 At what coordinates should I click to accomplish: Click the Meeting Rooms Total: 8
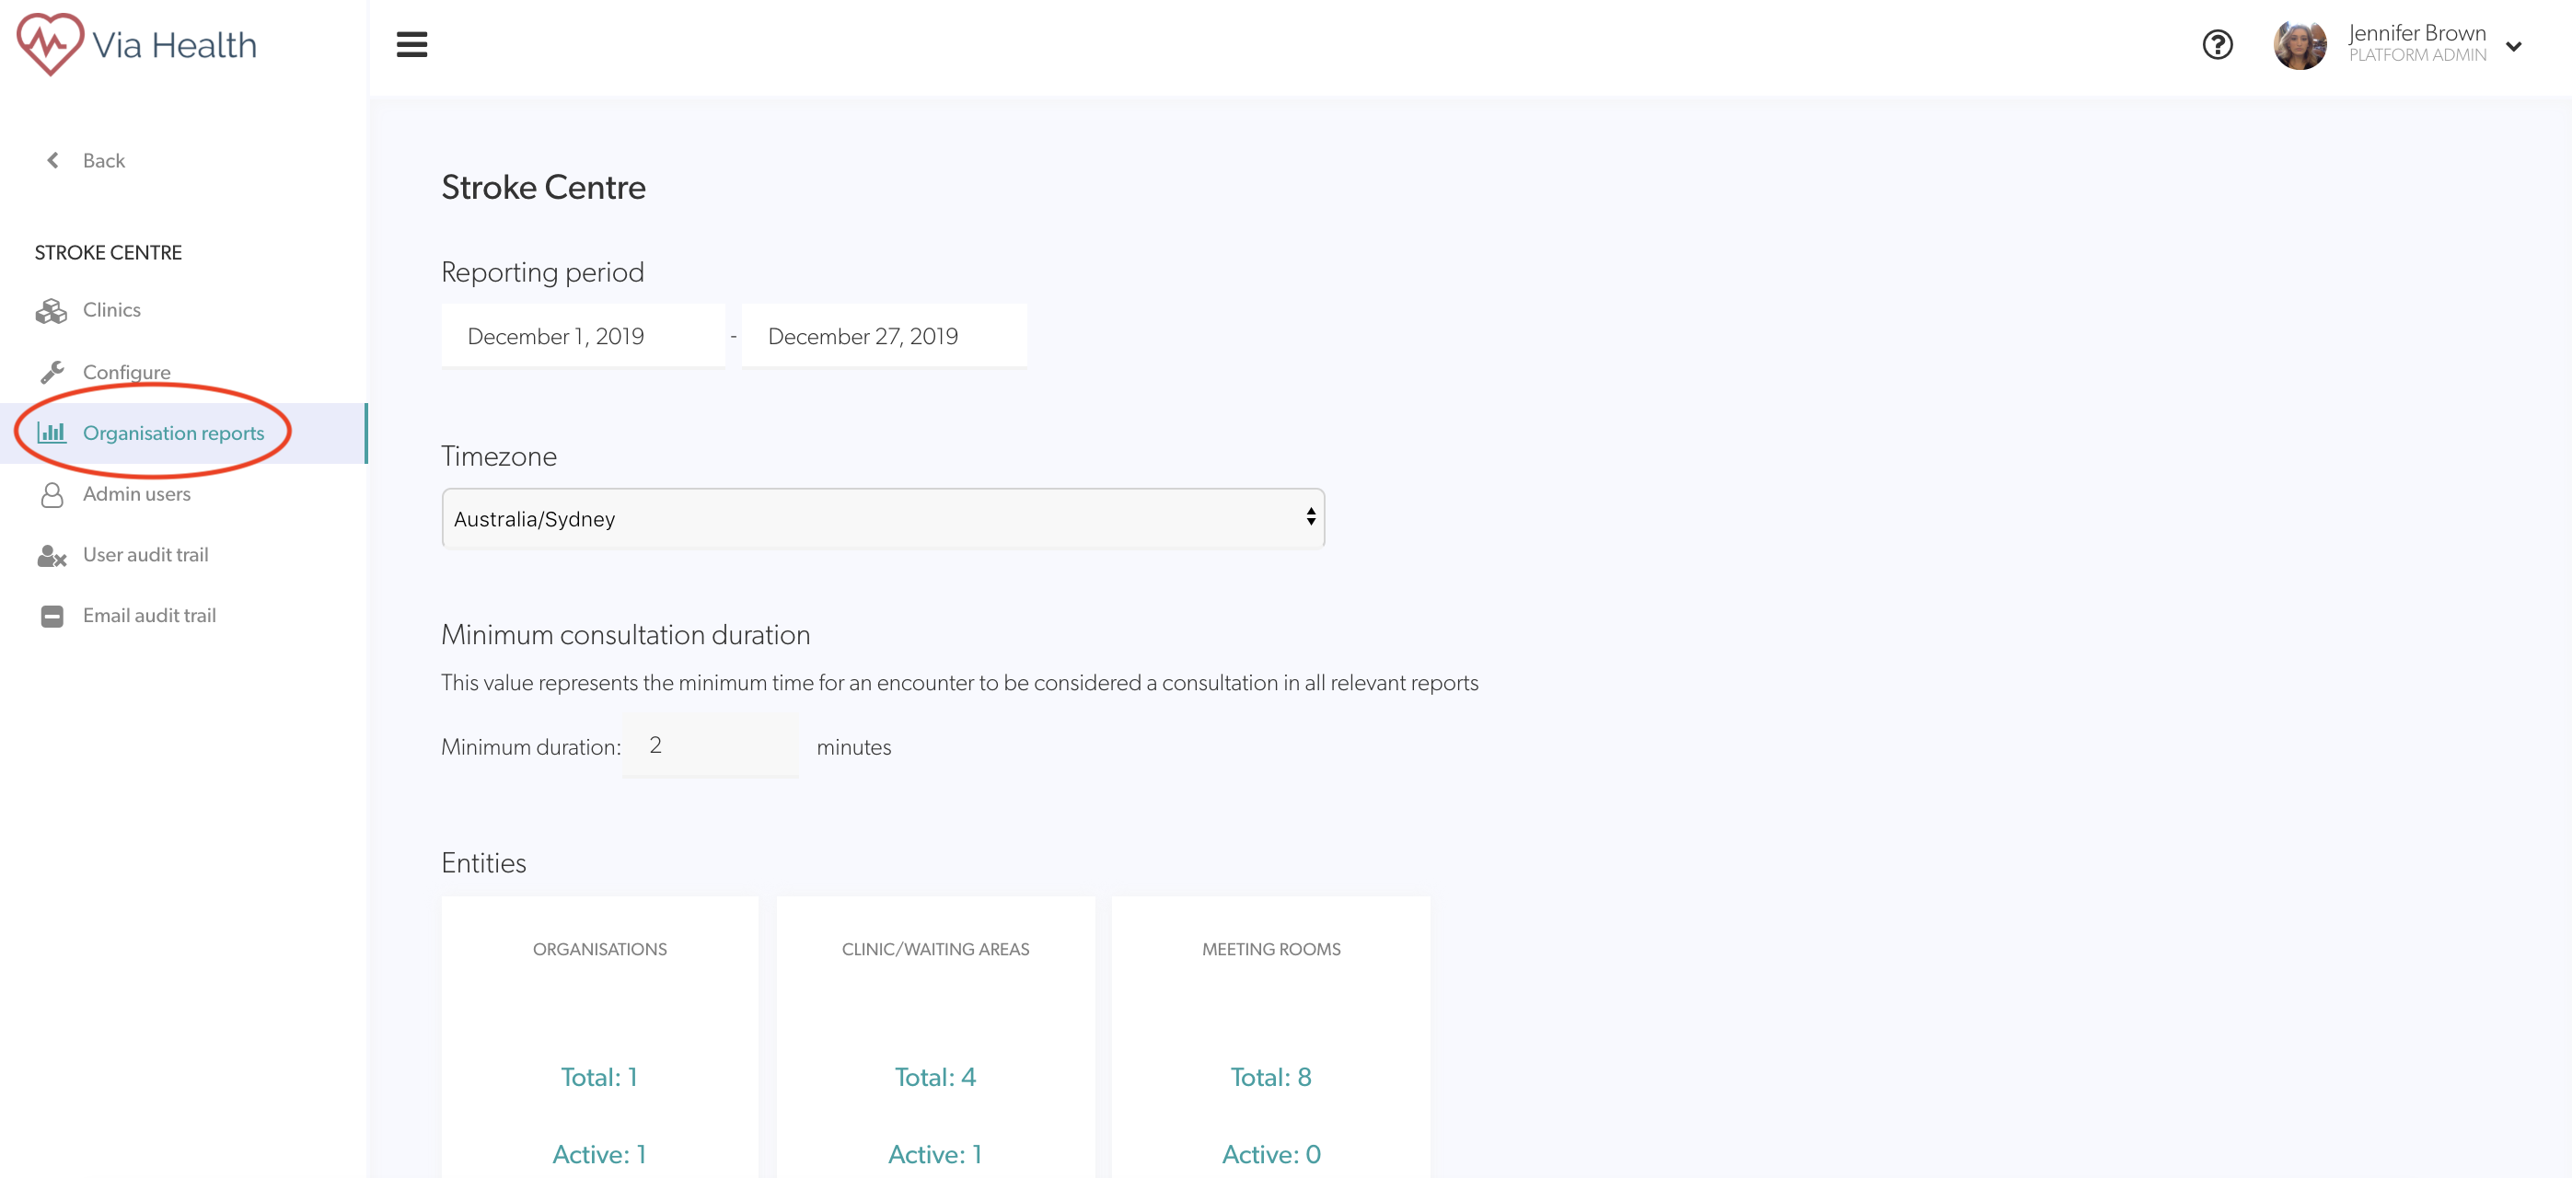[1271, 1077]
